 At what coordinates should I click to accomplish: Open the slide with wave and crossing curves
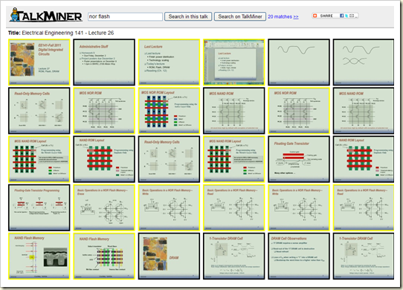364,62
